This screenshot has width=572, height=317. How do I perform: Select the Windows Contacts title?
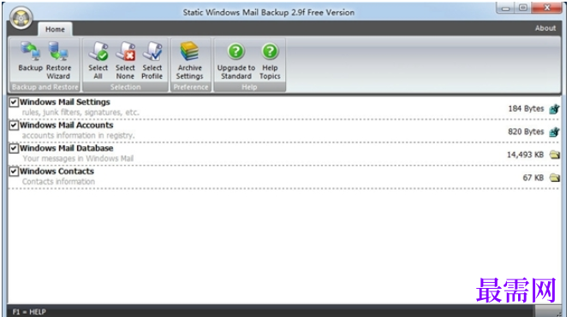pos(57,171)
